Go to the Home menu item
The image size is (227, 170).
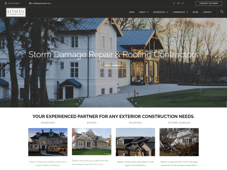tap(132, 12)
